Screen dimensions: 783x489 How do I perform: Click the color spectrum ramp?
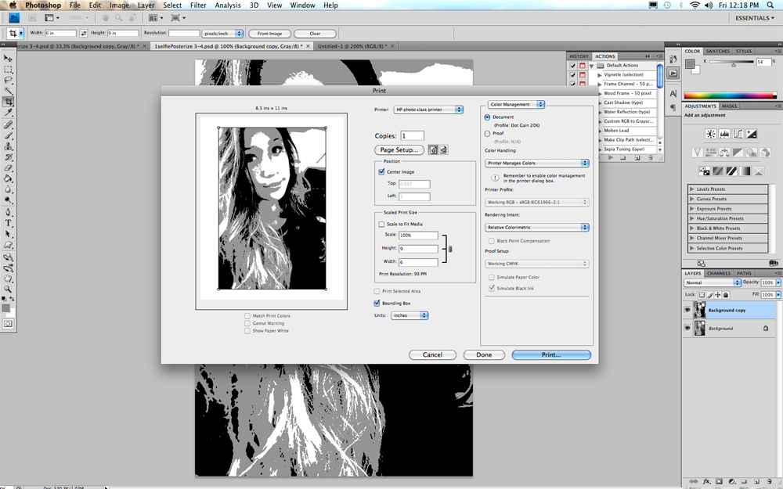(731, 95)
